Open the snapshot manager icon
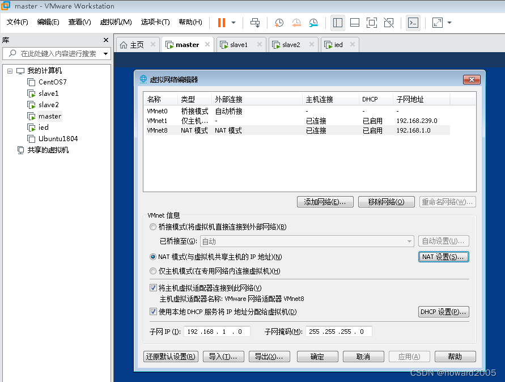Image resolution: width=505 pixels, height=382 pixels. point(313,23)
